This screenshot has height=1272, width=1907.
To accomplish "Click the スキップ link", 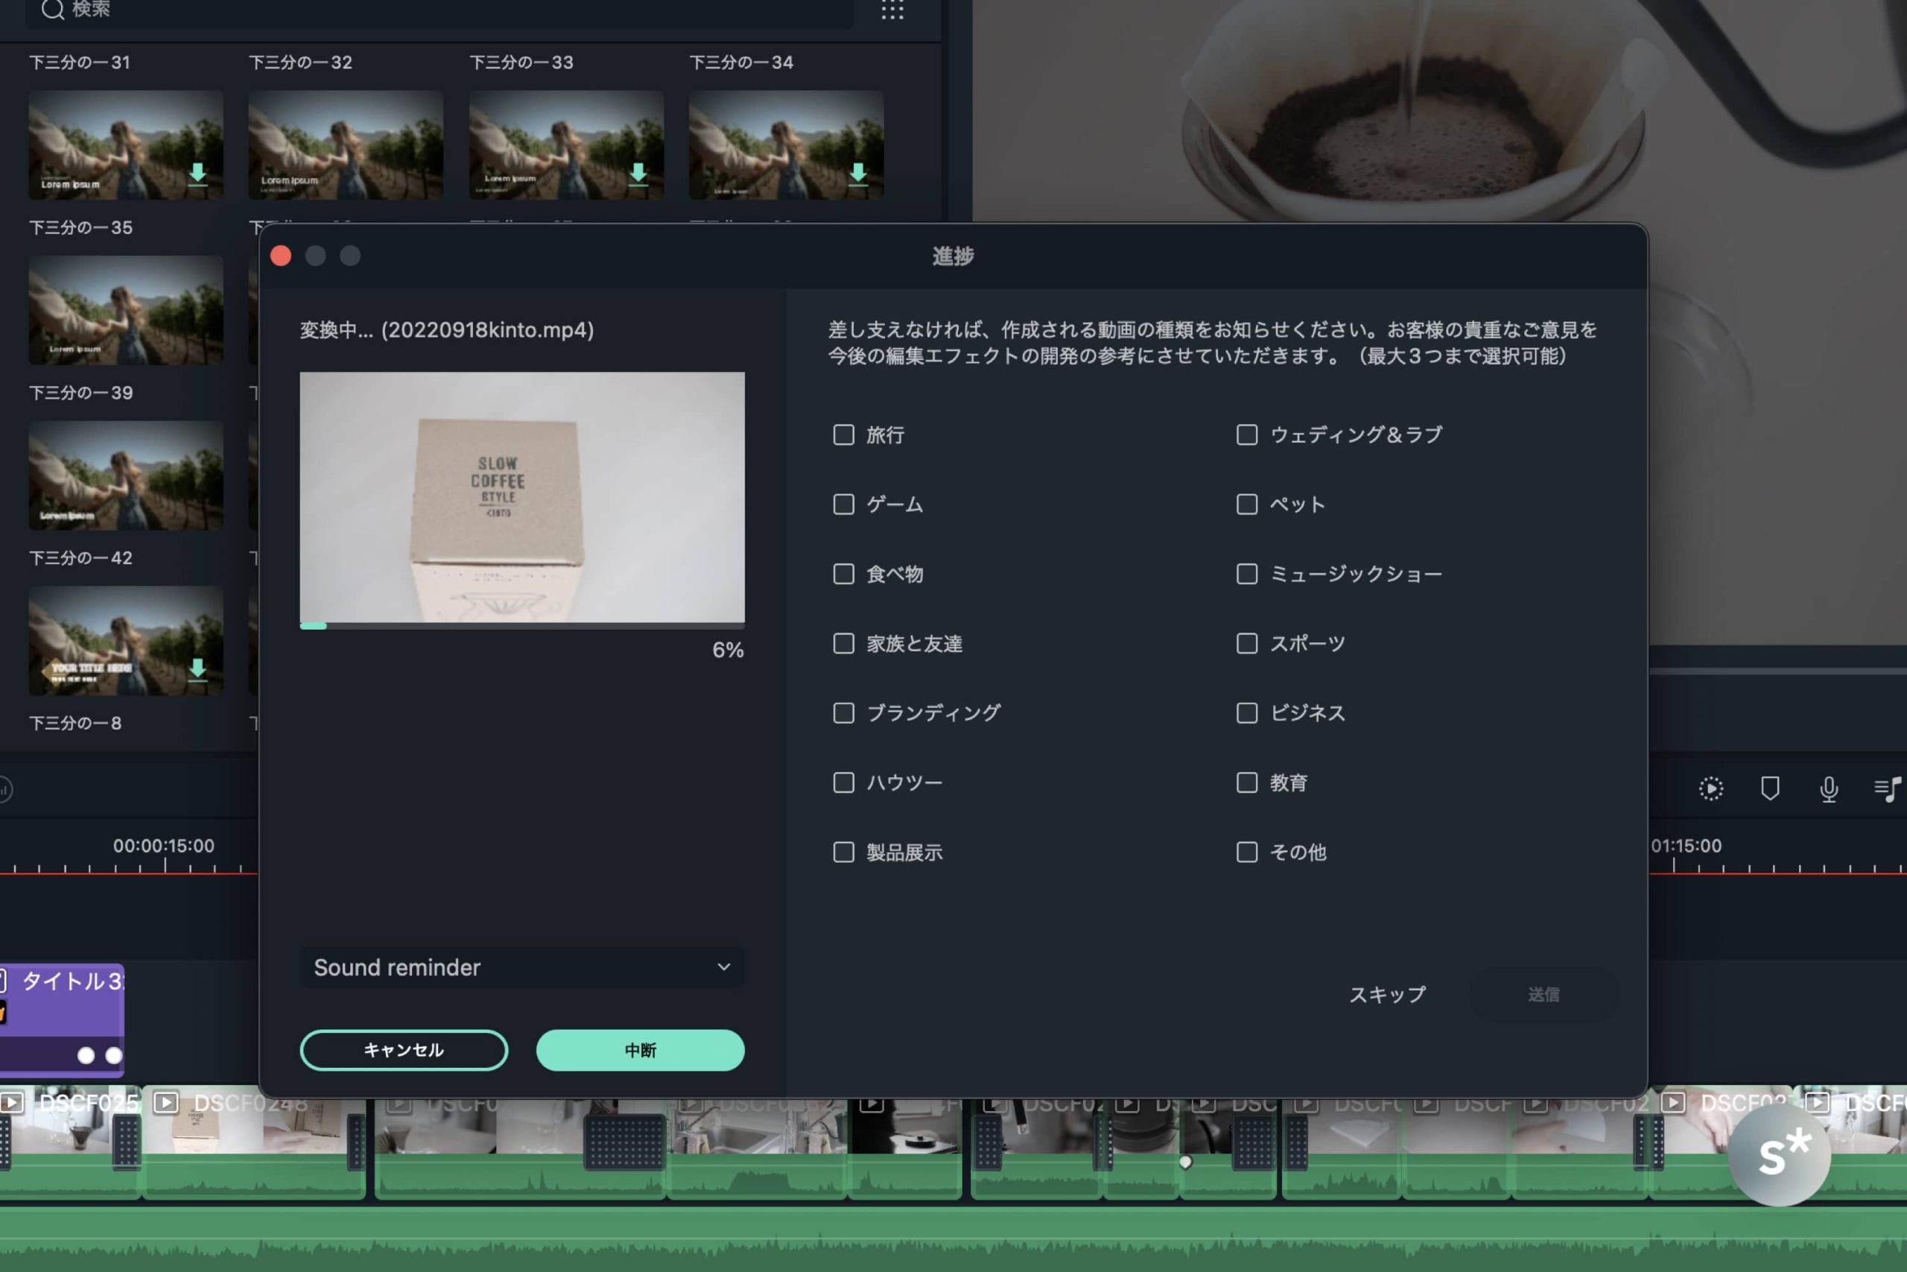I will [1386, 995].
